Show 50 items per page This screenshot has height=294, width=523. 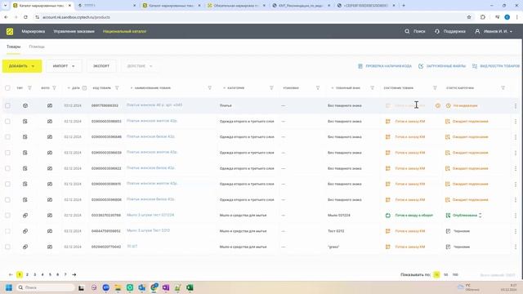(x=445, y=274)
